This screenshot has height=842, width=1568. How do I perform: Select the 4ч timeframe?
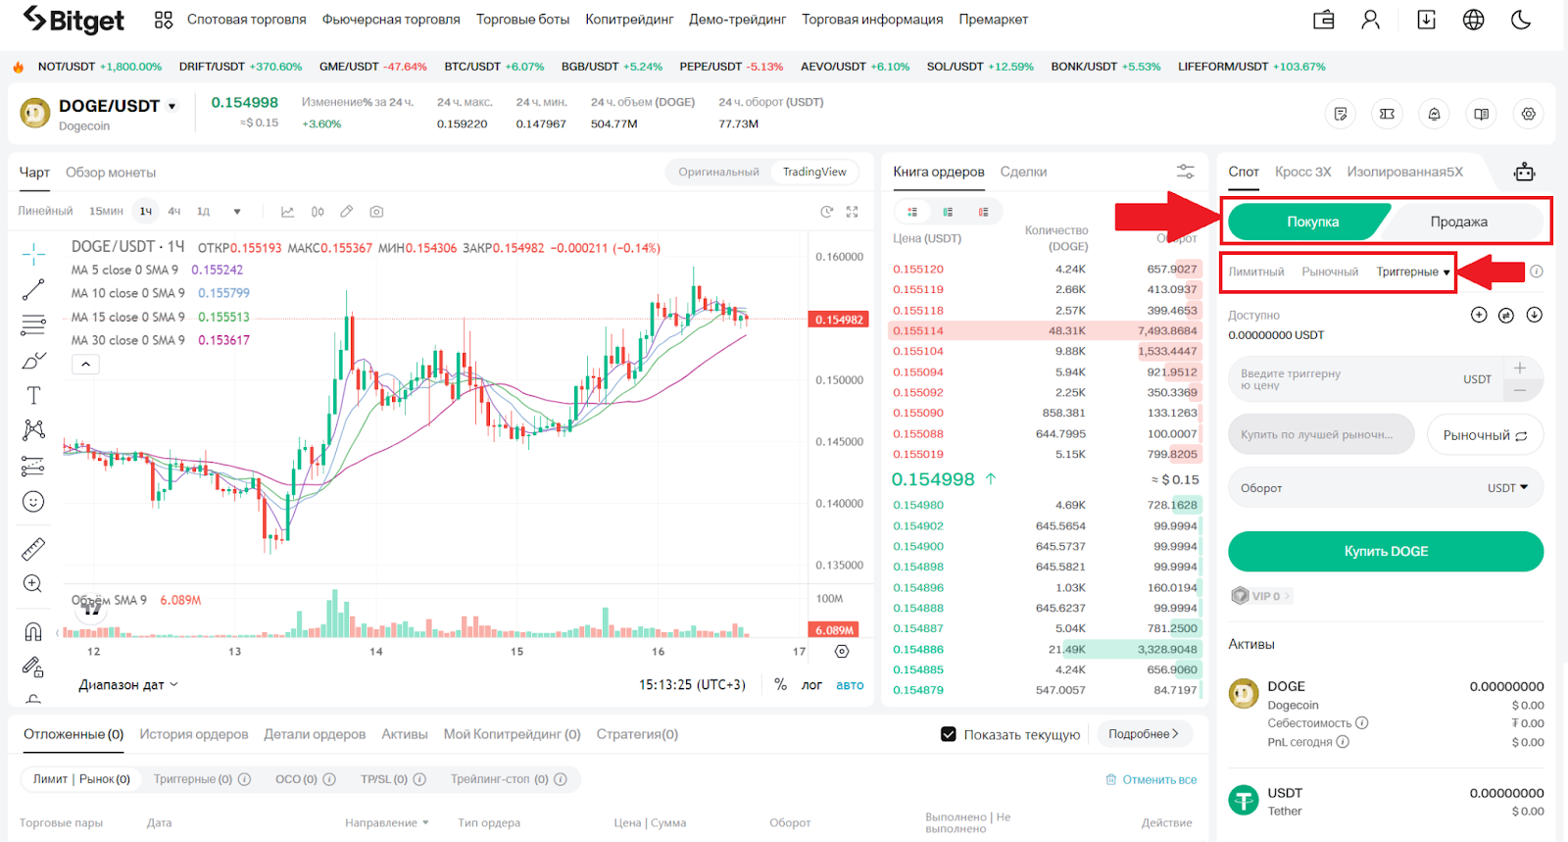click(173, 212)
